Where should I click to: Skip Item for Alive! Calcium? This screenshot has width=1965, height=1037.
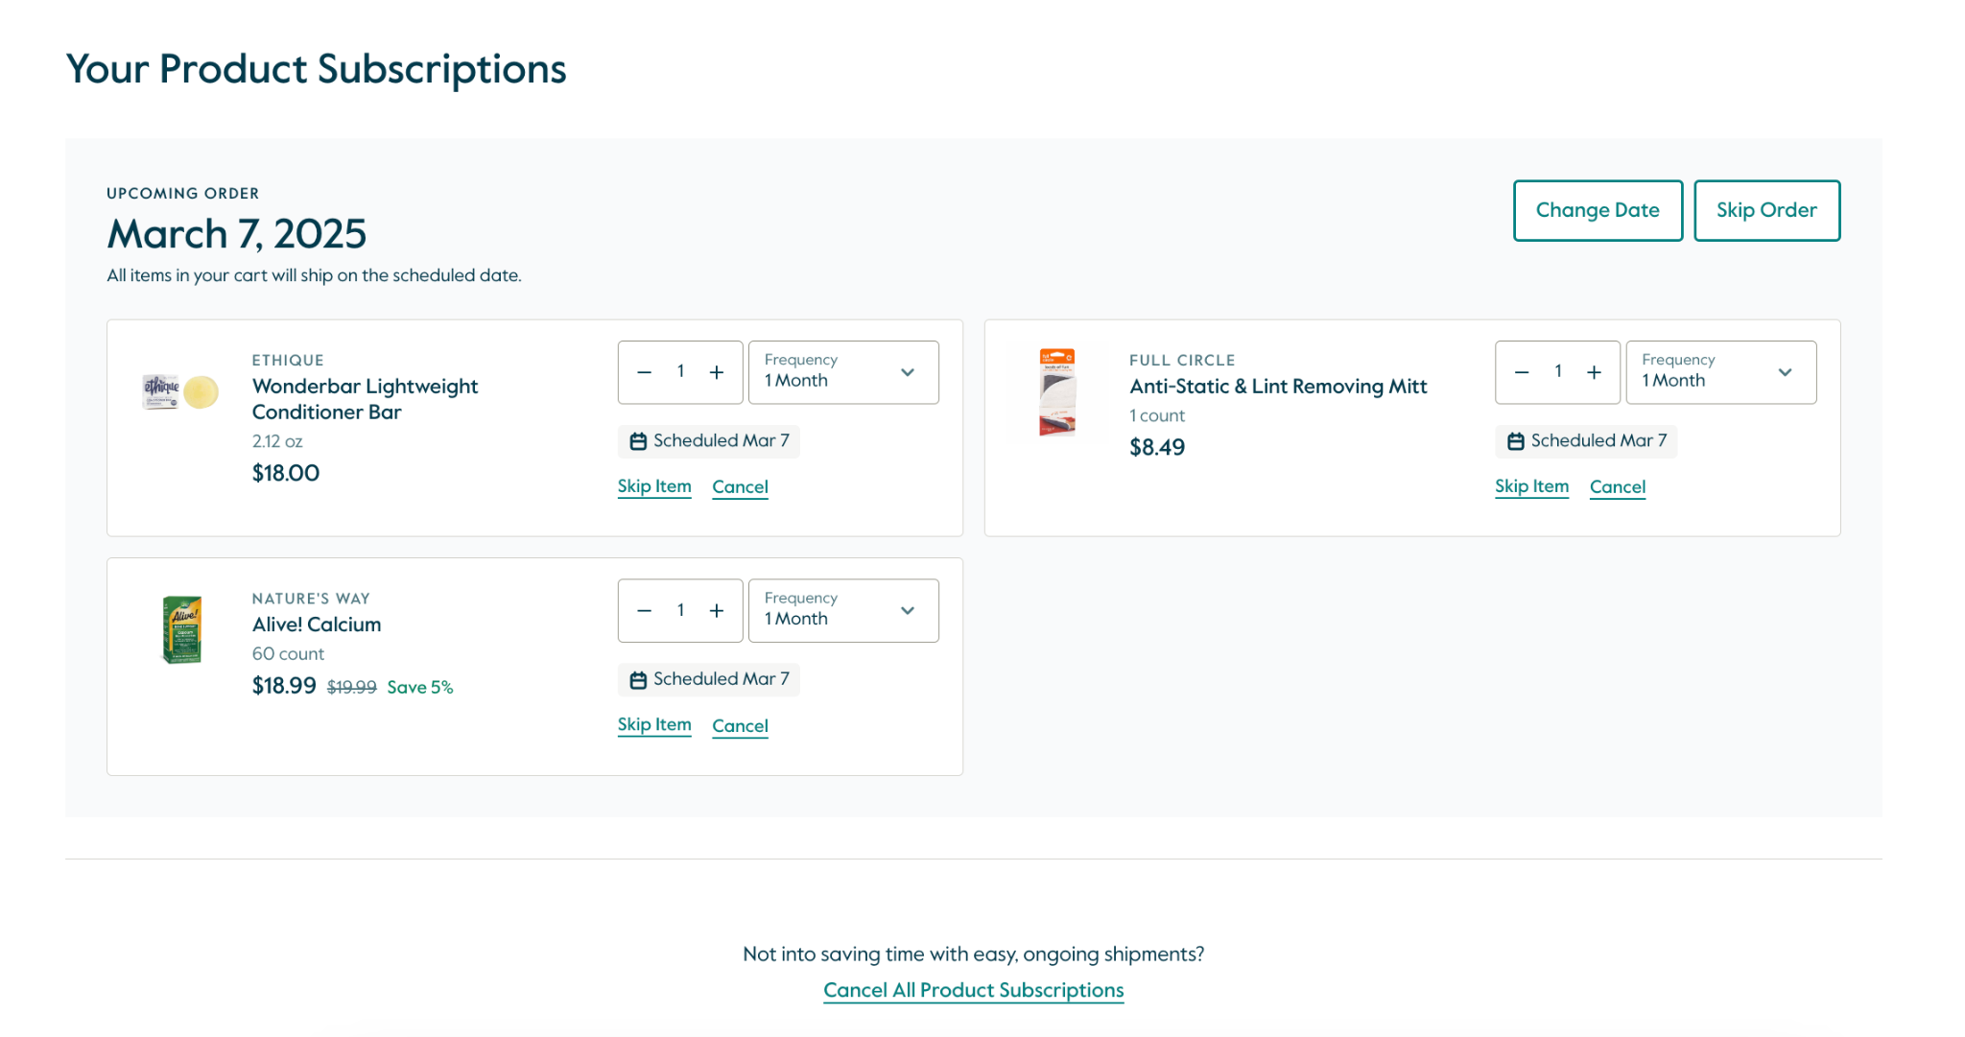[x=654, y=725]
